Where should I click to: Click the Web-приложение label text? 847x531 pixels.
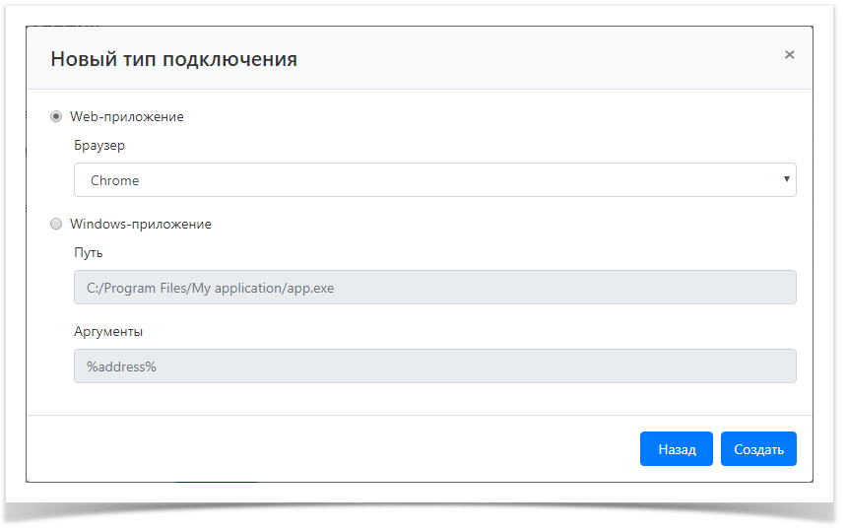tap(127, 116)
